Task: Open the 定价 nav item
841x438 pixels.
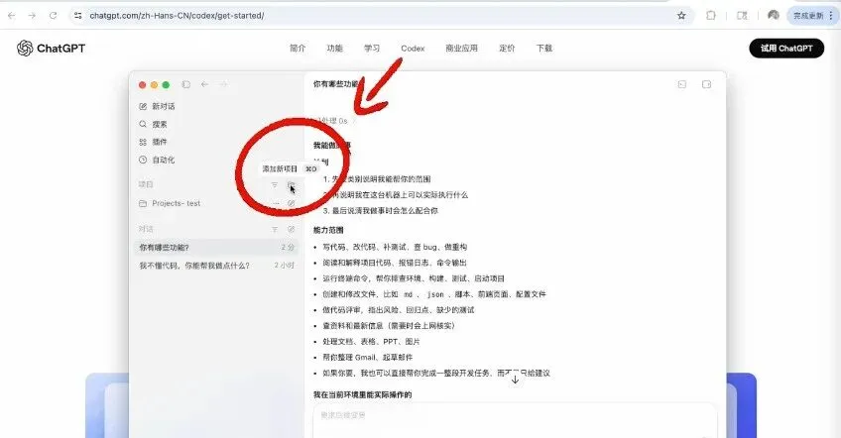Action: [x=507, y=49]
